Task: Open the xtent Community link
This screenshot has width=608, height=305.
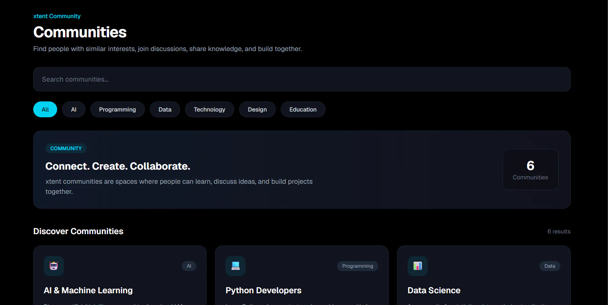Action: click(x=57, y=16)
